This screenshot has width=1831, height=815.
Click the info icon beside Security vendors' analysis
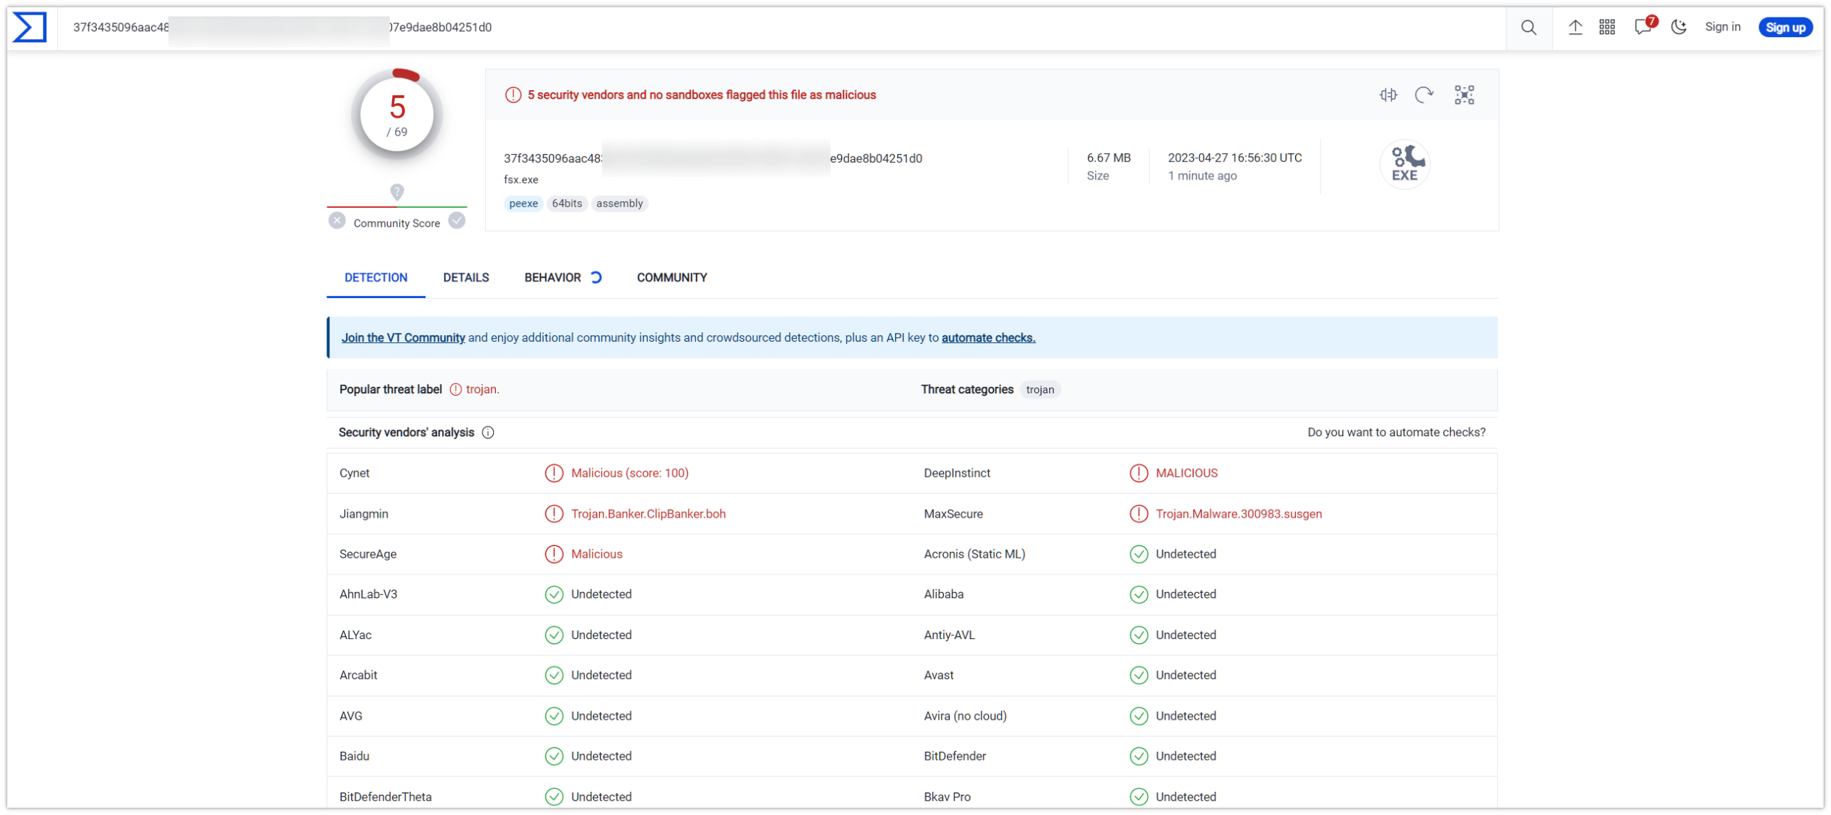point(488,433)
